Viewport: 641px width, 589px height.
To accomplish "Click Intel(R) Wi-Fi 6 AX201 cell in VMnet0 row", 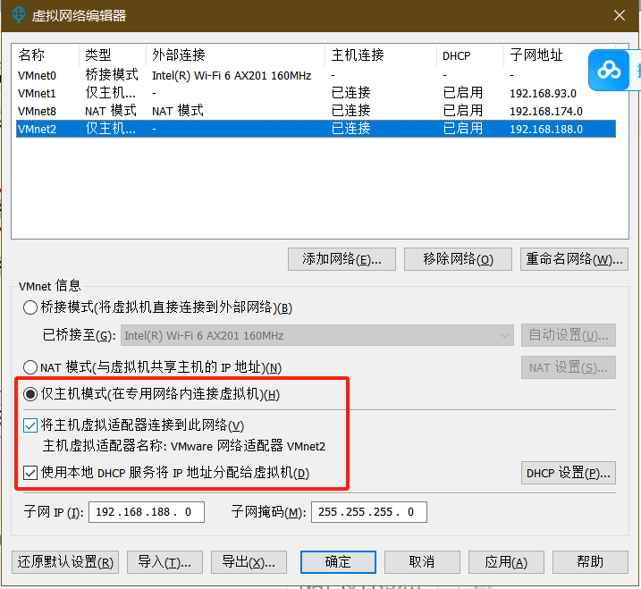I will pos(232,76).
